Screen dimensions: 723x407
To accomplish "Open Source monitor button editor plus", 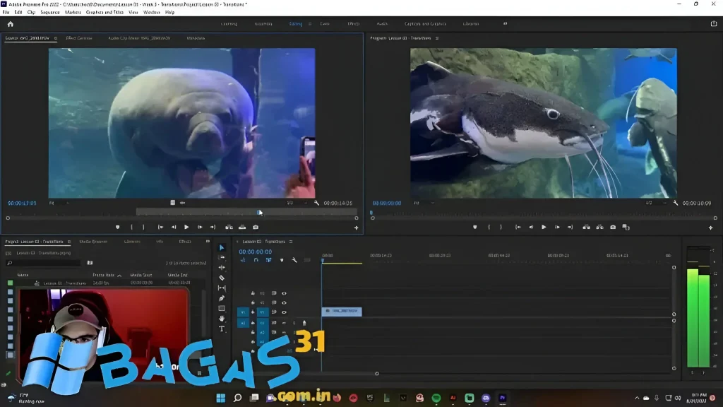I will click(356, 228).
